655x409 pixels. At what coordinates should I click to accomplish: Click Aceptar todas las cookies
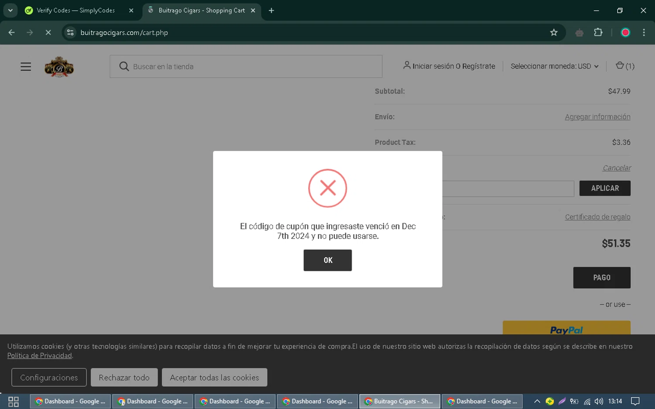point(214,378)
